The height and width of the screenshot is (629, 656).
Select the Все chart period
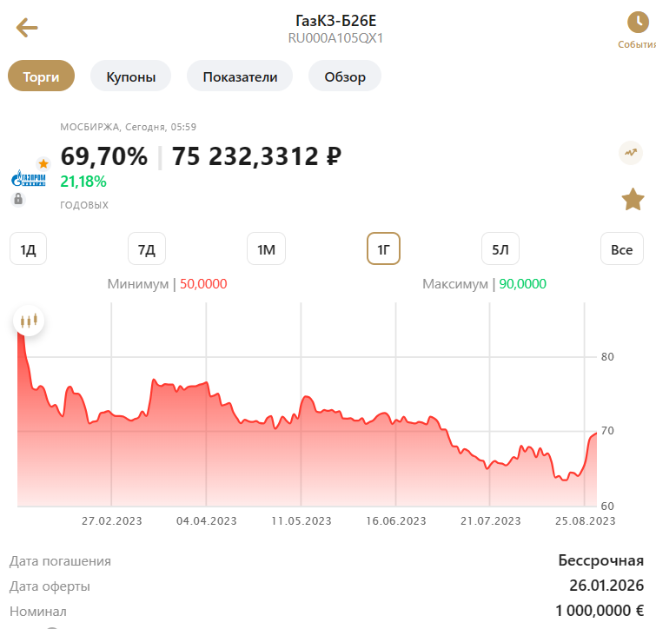[622, 249]
